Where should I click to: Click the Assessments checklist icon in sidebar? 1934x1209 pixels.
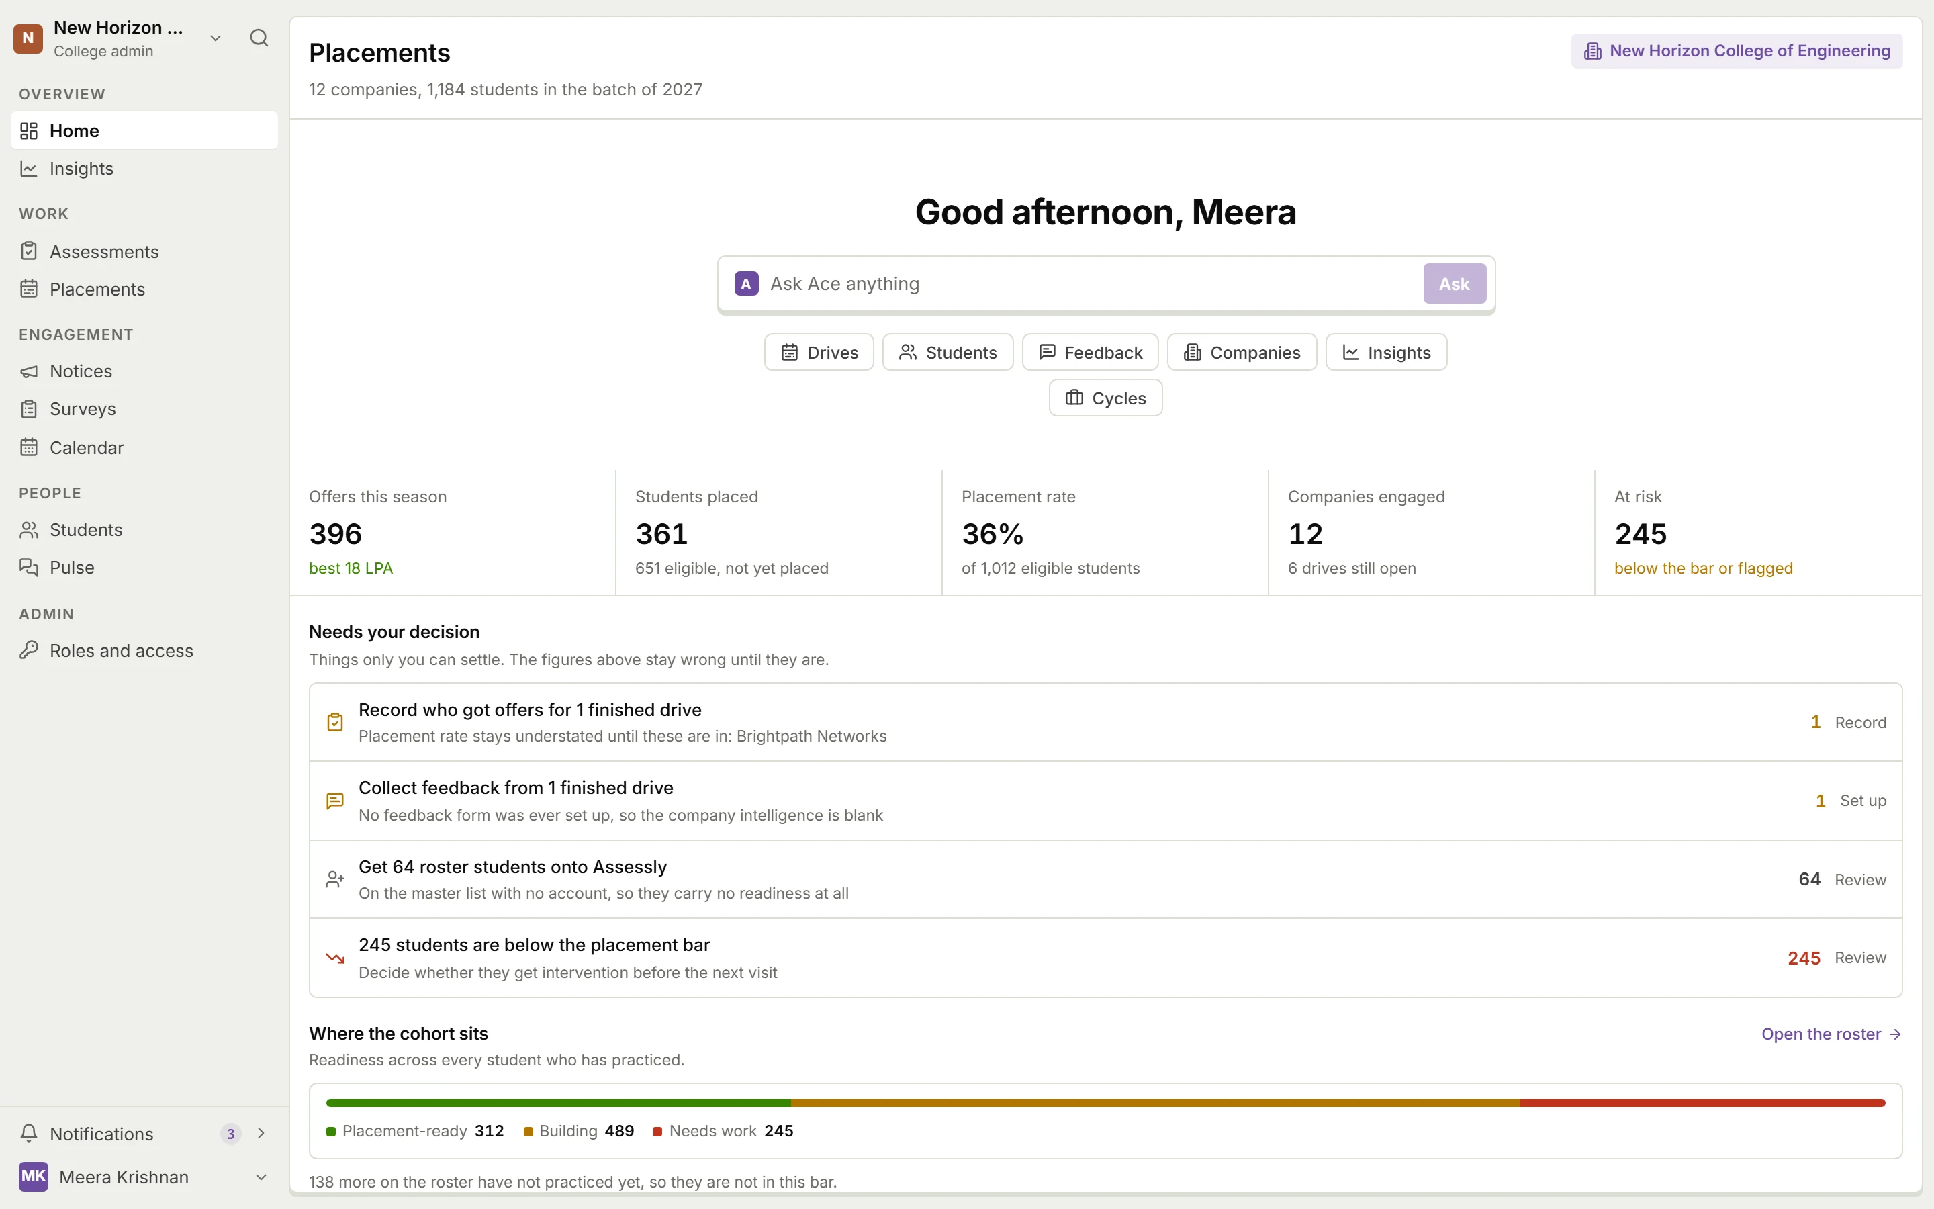click(x=29, y=251)
